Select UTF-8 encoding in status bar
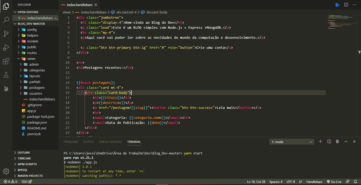The width and height of the screenshot is (361, 185). coord(291,182)
